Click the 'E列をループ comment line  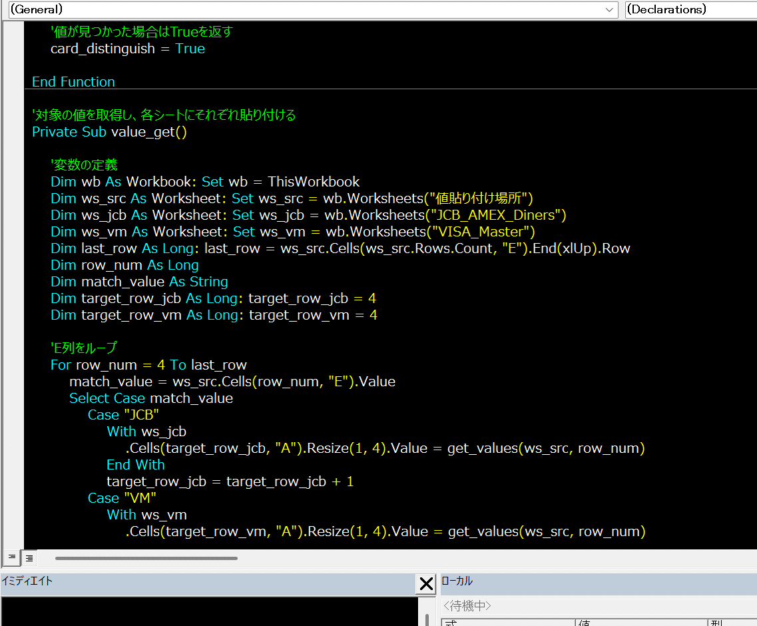pos(84,348)
